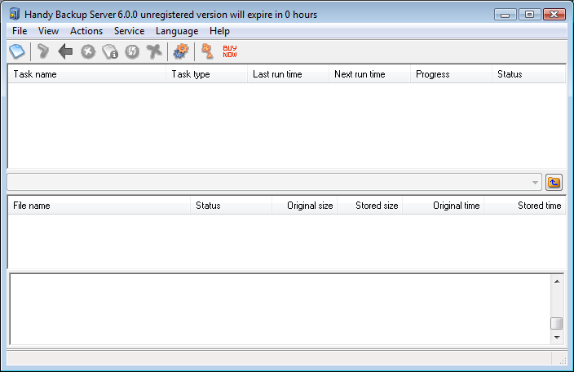Open the Service menu

tap(129, 31)
